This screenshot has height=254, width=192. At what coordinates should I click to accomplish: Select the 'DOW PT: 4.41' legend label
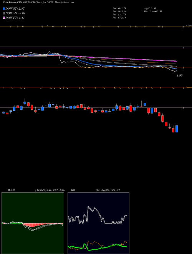[15, 18]
